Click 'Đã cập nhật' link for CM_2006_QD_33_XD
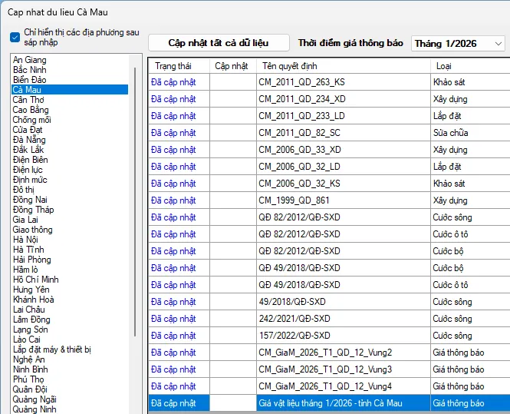This screenshot has height=414, width=510. click(x=173, y=150)
